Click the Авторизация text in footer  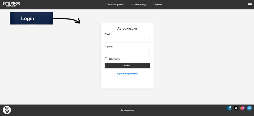pyautogui.click(x=127, y=110)
